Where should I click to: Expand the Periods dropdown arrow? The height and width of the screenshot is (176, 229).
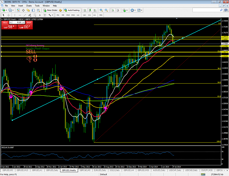point(135,10)
